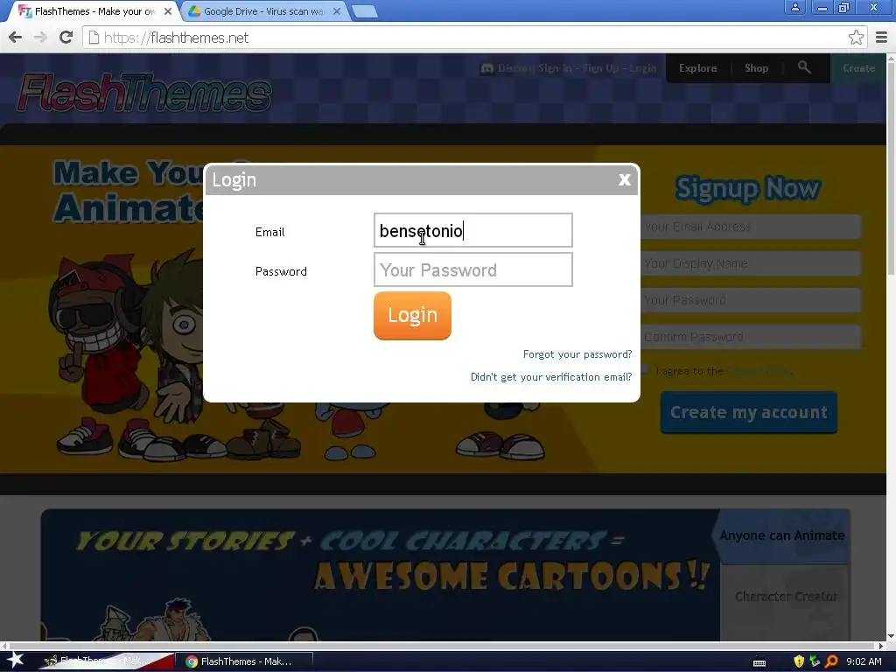Open the Explore menu item
Image resolution: width=896 pixels, height=672 pixels.
click(x=697, y=68)
